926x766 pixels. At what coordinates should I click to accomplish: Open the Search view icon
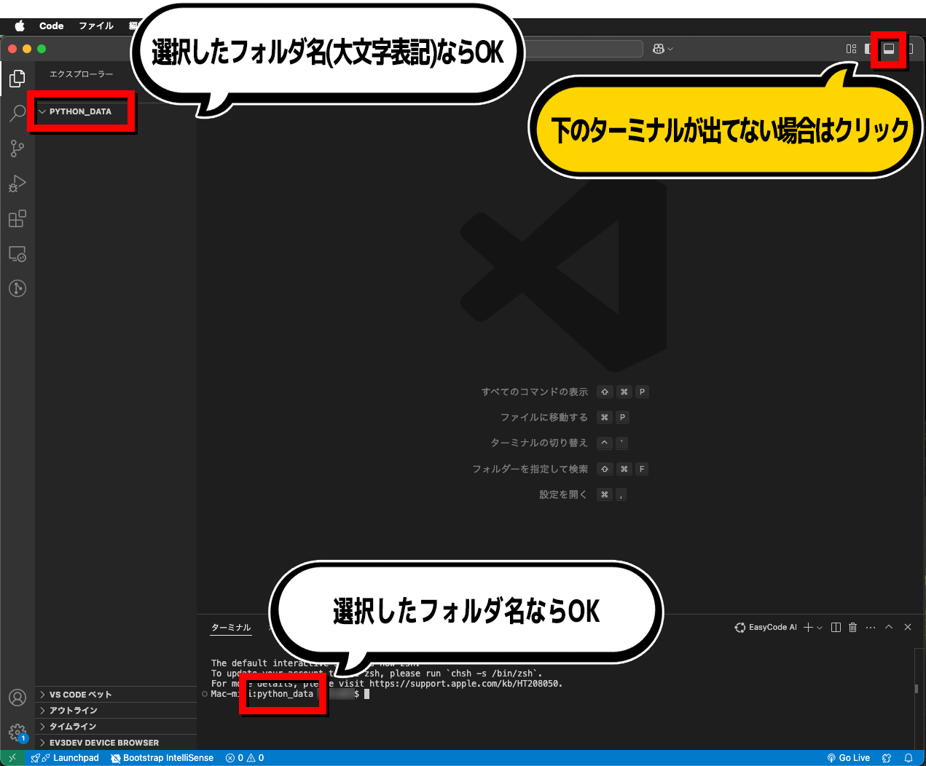click(17, 114)
